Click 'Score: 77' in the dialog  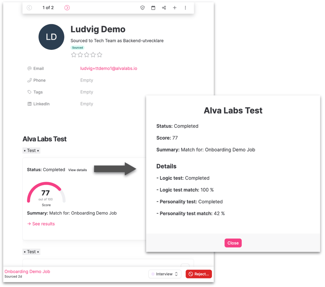(167, 138)
